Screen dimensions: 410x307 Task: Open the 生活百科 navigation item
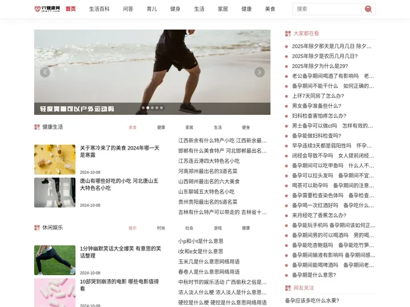coord(99,9)
